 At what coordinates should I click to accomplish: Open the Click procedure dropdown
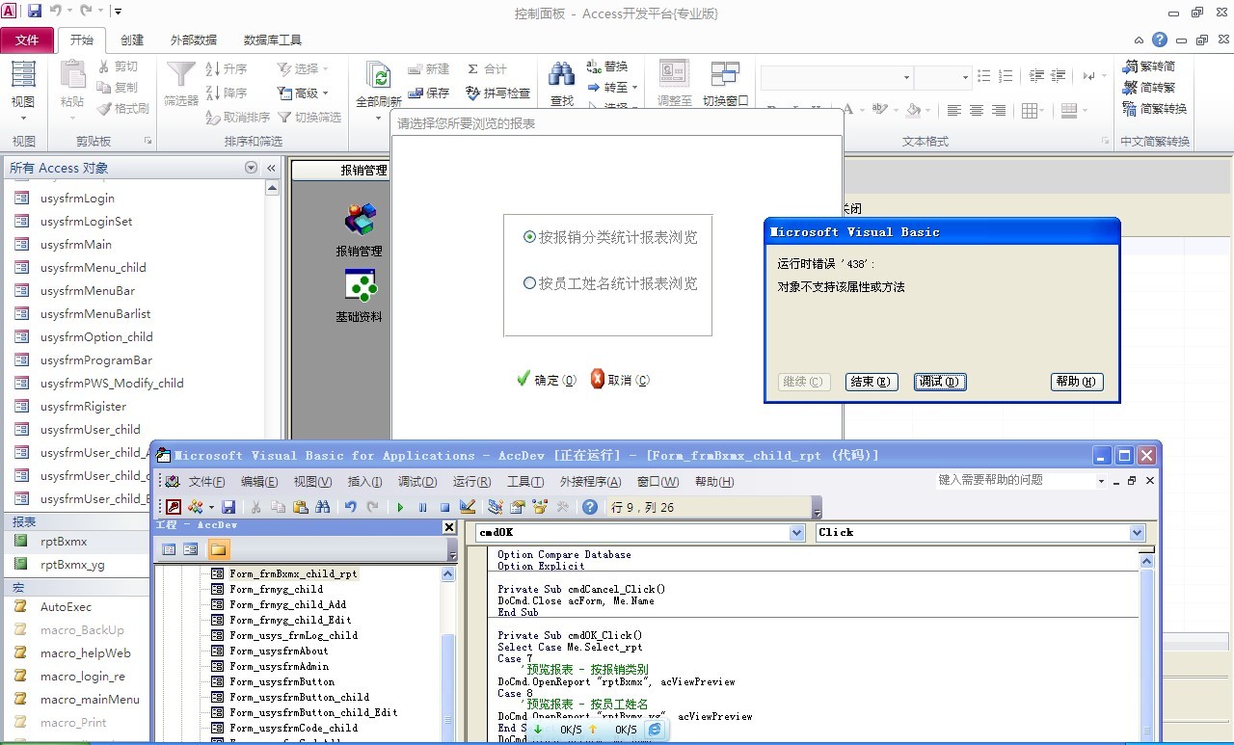click(1138, 532)
